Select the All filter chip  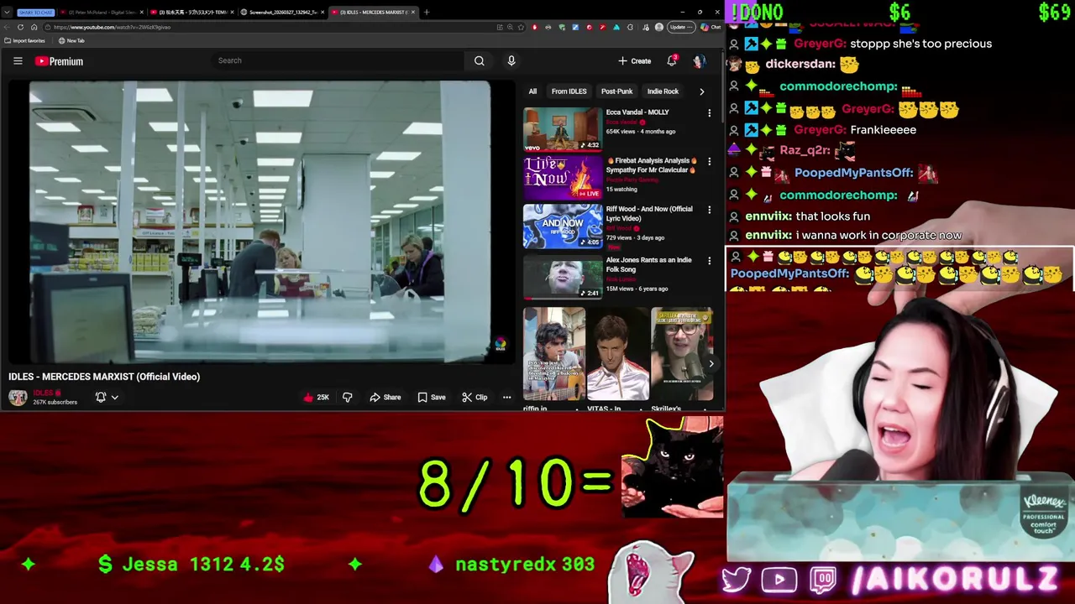[x=532, y=91]
